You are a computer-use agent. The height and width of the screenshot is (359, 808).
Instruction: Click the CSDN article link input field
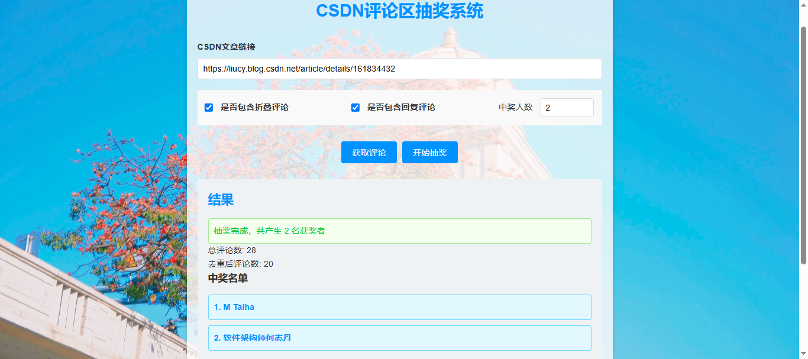(x=399, y=69)
